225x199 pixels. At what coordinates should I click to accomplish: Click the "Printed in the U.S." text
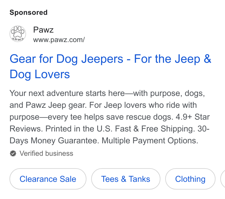click(79, 129)
